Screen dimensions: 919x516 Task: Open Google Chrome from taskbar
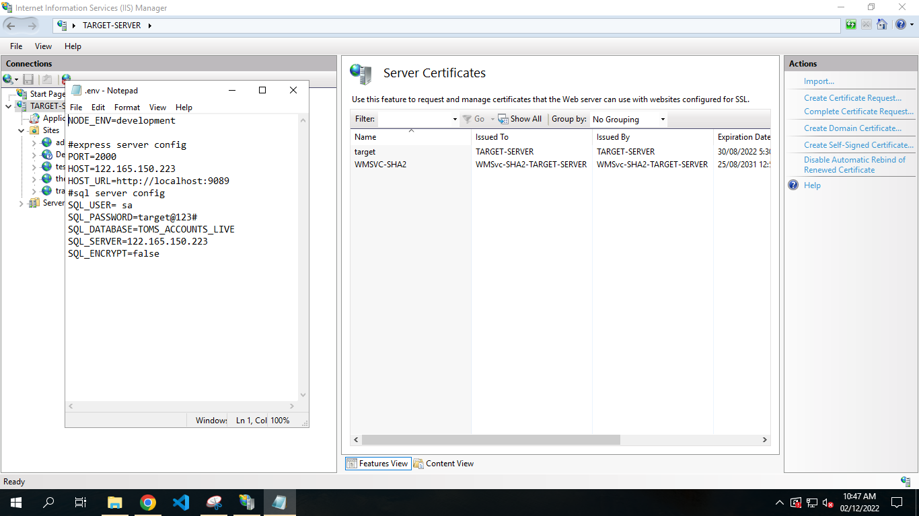[148, 503]
